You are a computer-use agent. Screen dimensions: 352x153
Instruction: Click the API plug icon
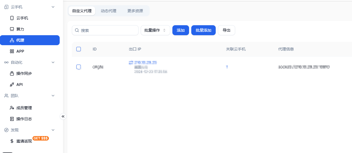coord(12,85)
